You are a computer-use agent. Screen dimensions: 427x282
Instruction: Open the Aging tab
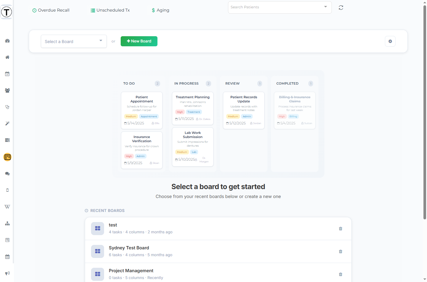click(x=160, y=10)
